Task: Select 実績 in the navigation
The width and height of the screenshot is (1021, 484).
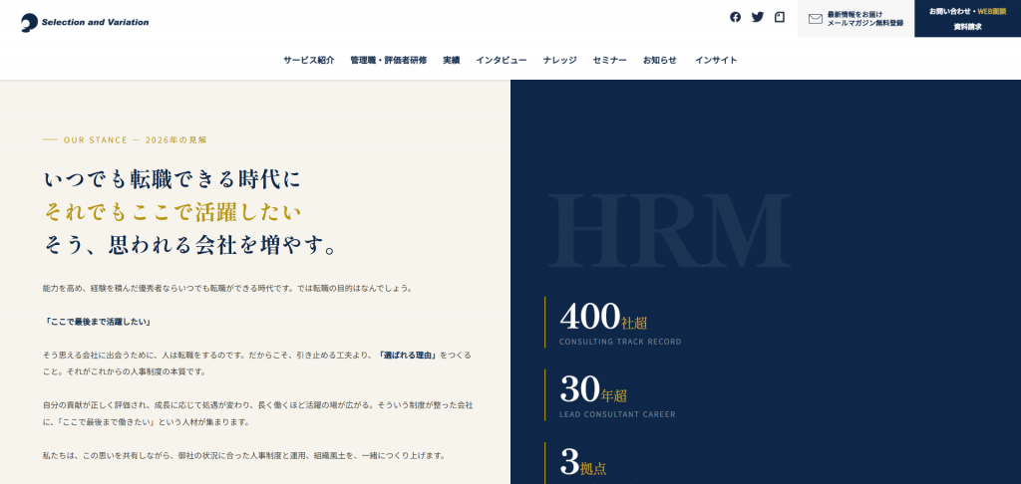Action: pos(452,60)
